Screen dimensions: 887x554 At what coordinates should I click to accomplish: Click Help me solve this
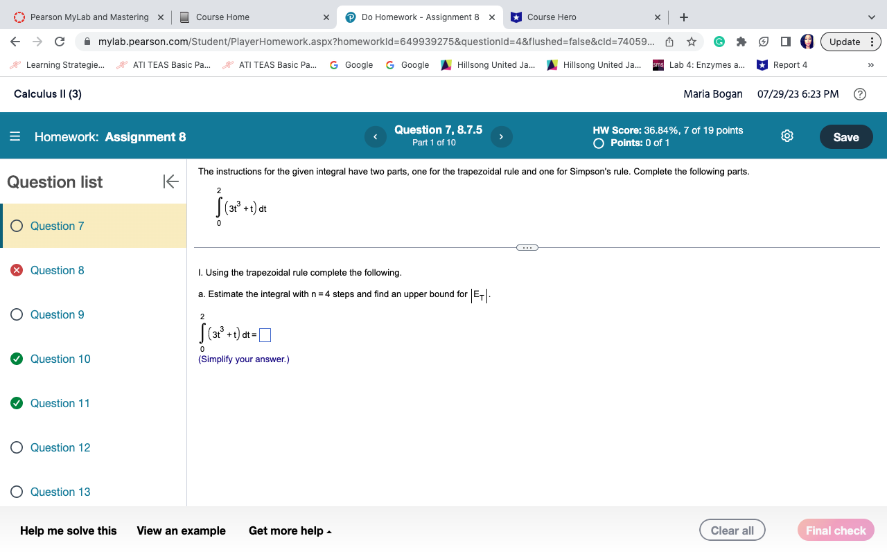tap(68, 530)
